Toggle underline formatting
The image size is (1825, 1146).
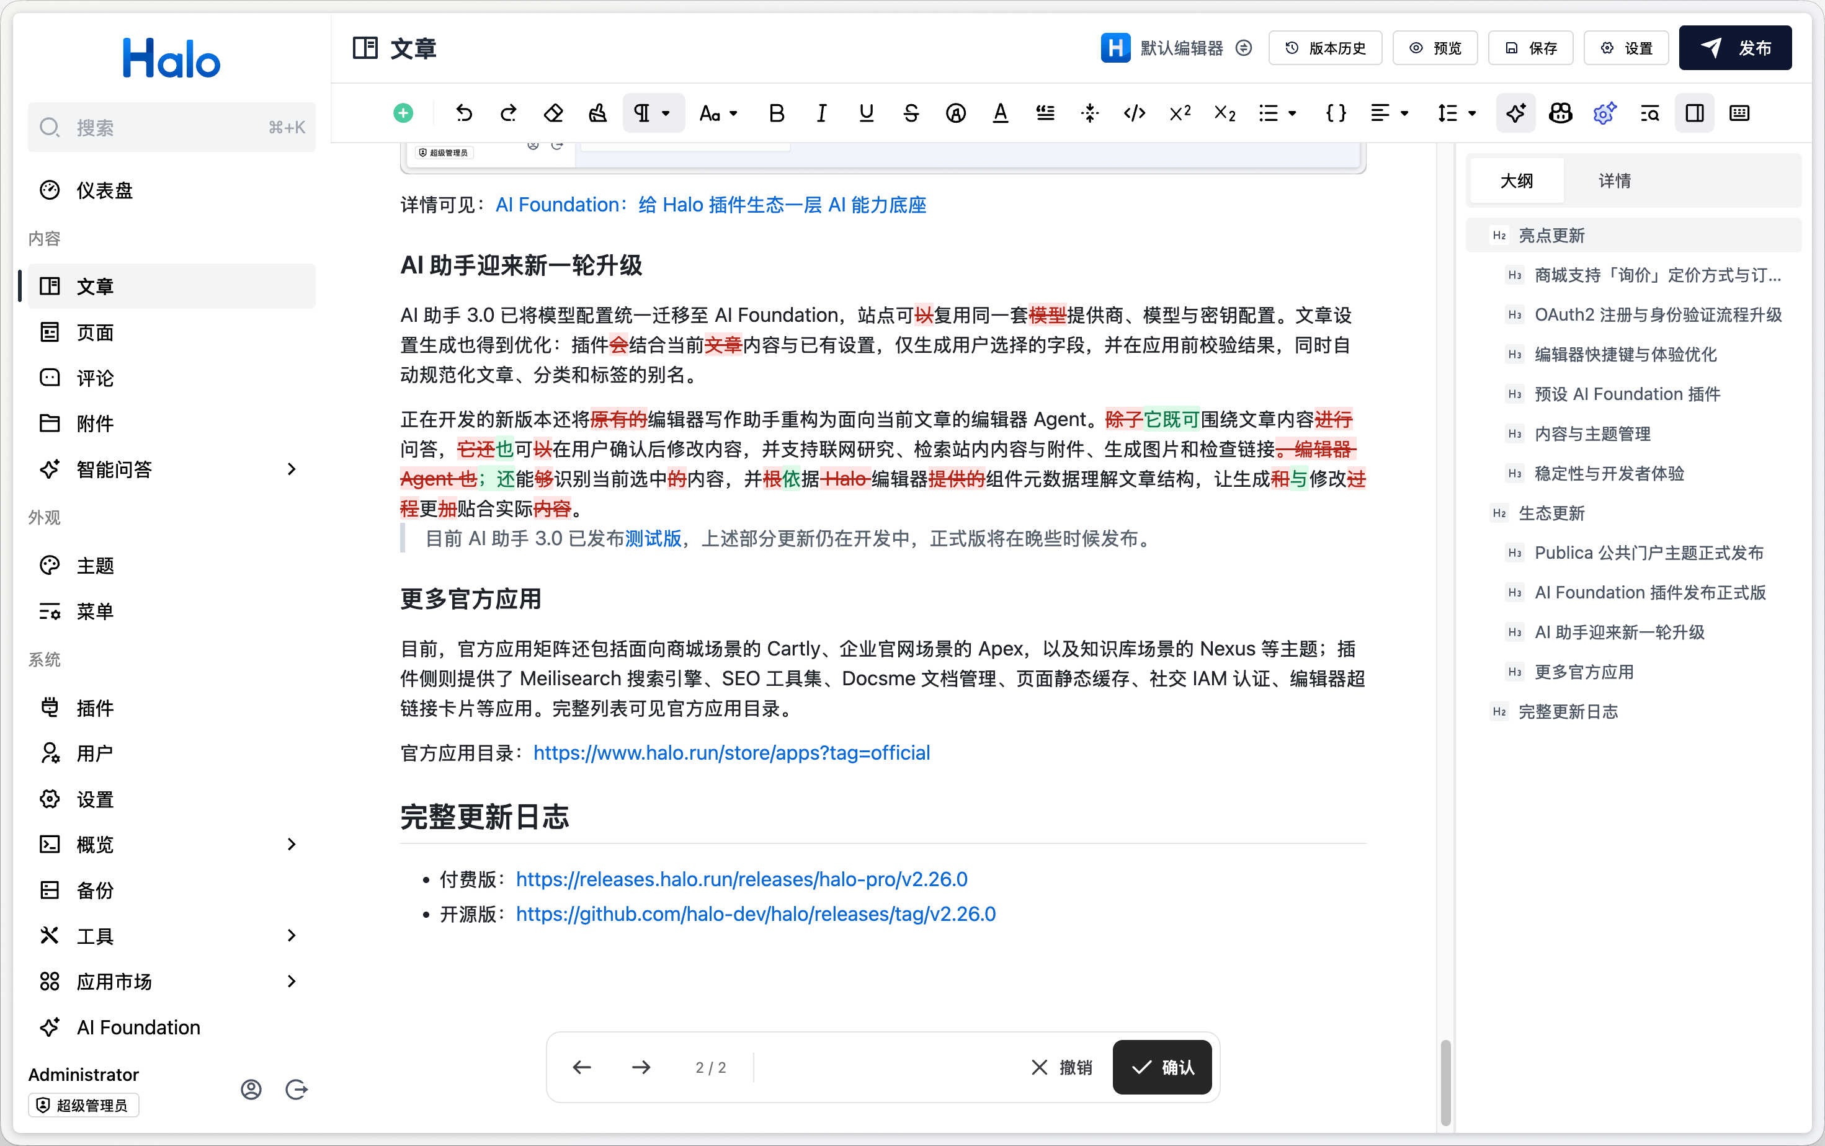coord(866,113)
